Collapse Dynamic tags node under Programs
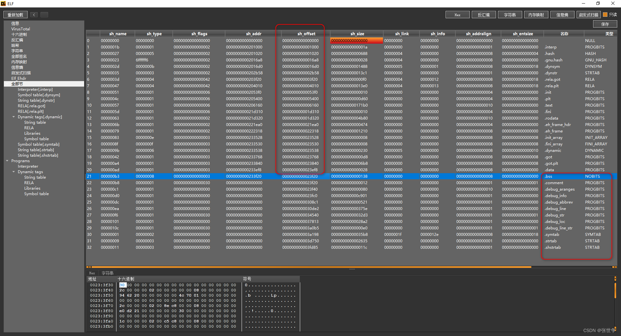The image size is (621, 336). click(x=14, y=172)
